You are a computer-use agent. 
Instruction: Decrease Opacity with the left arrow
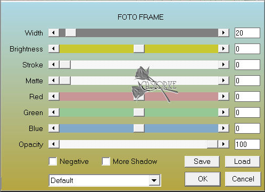click(x=54, y=144)
